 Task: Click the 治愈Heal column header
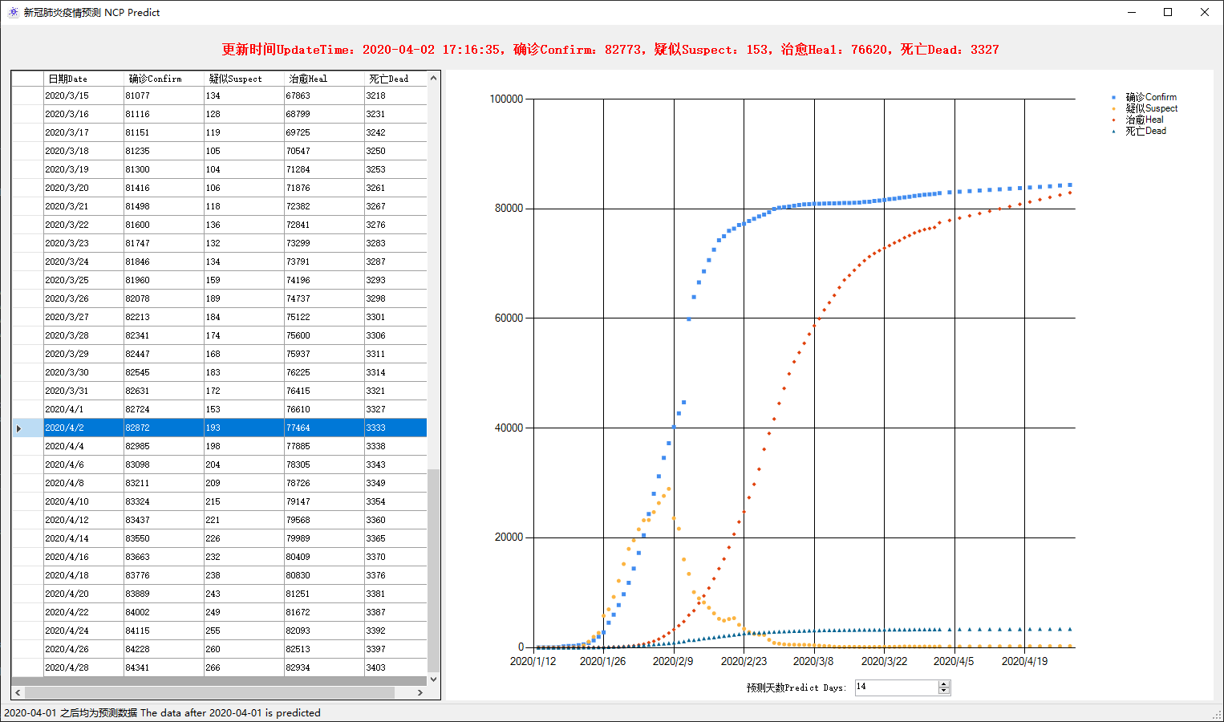pos(324,79)
